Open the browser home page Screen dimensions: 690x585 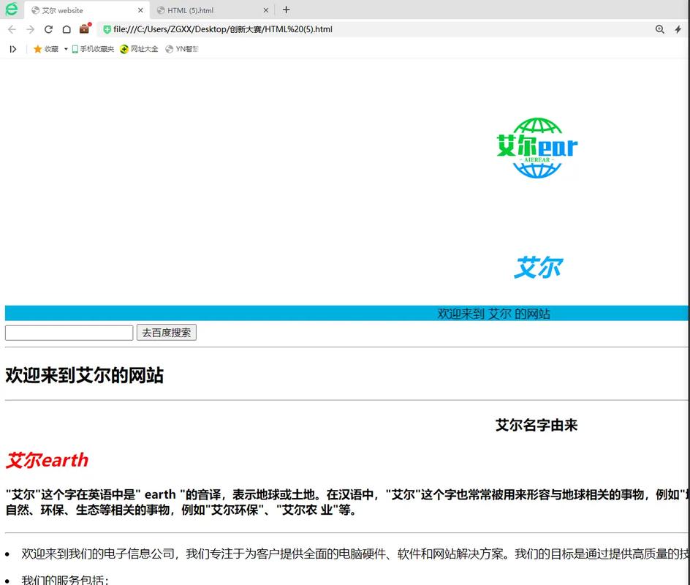tap(66, 29)
